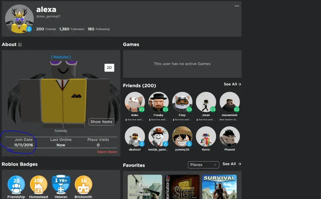Image resolution: width=321 pixels, height=199 pixels.
Task: Click the online status icon on dkahoot
Action: (x=142, y=144)
